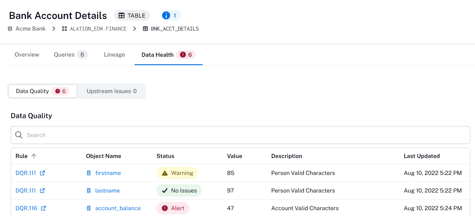475x216 pixels.
Task: Sort by Rule column arrow
Action: coord(34,156)
